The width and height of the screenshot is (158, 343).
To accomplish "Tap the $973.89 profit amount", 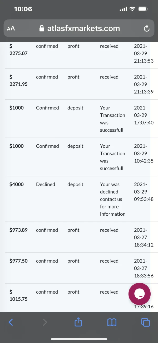I will coord(18,230).
